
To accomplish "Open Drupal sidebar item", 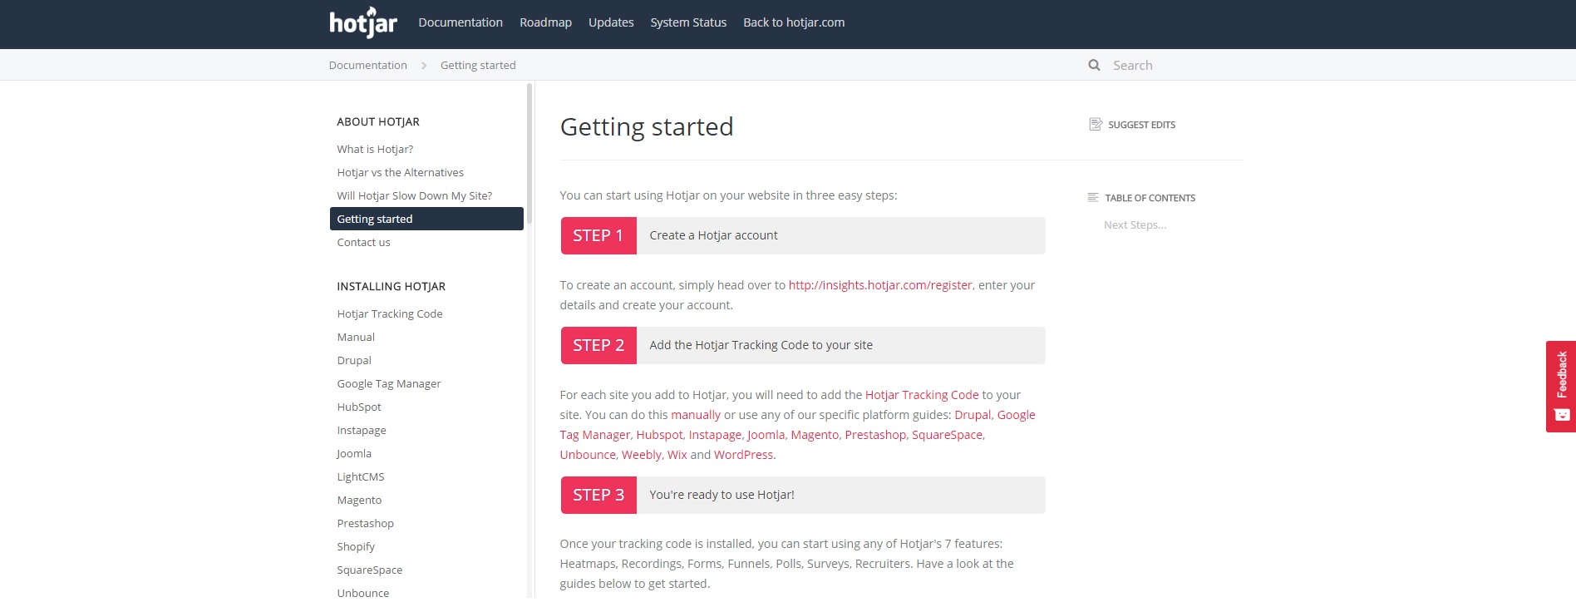I will click(354, 360).
